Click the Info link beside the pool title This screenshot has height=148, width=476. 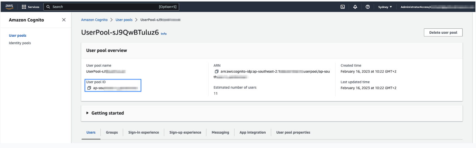(164, 34)
